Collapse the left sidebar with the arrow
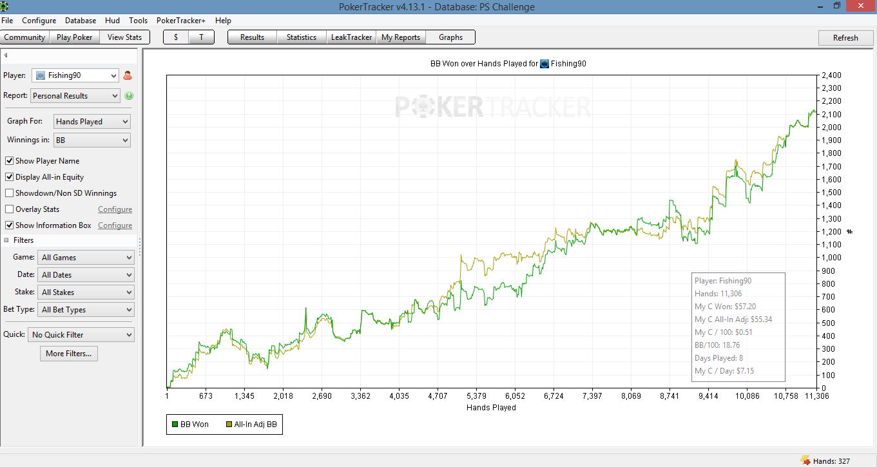The height and width of the screenshot is (467, 877). pyautogui.click(x=6, y=55)
